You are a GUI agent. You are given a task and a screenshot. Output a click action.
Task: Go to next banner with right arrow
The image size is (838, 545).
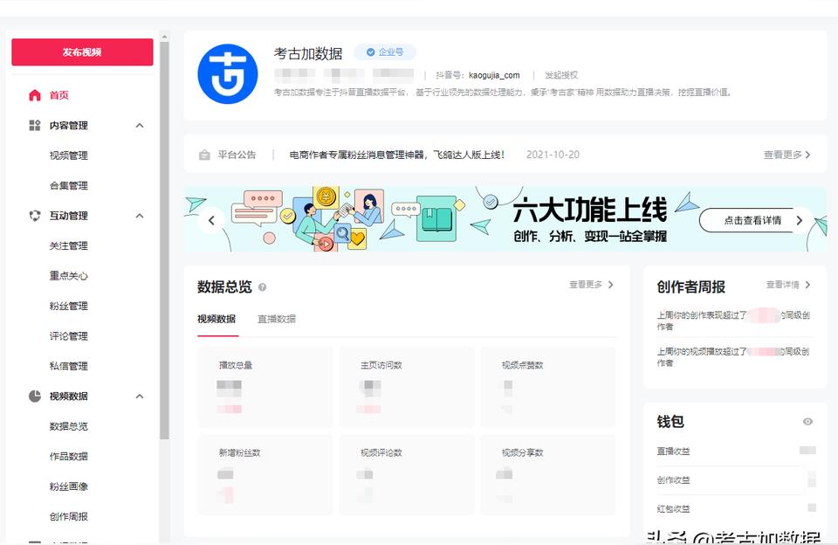[800, 221]
